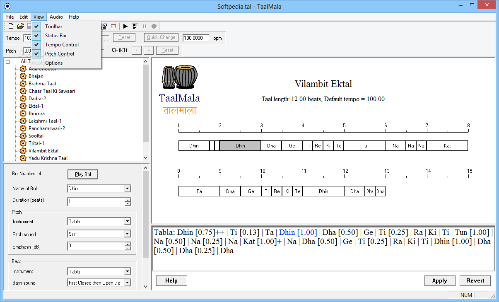Open the File menu
The height and width of the screenshot is (302, 499).
click(10, 17)
